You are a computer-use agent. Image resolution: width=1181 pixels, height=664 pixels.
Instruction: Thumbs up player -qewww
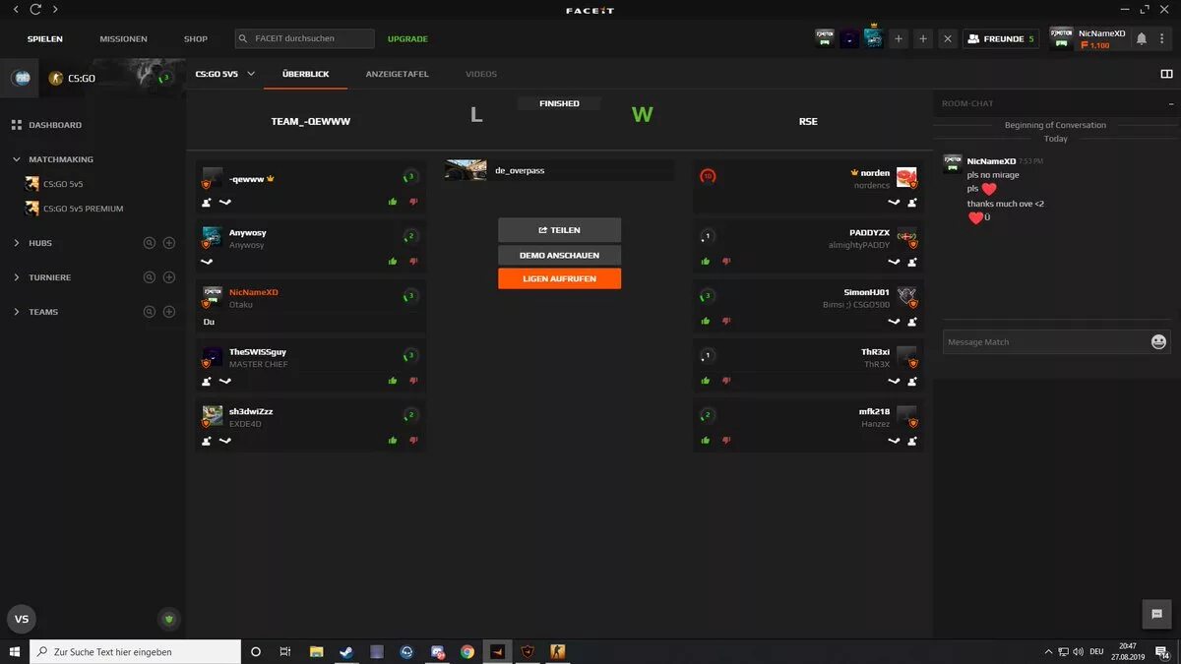[x=393, y=202]
